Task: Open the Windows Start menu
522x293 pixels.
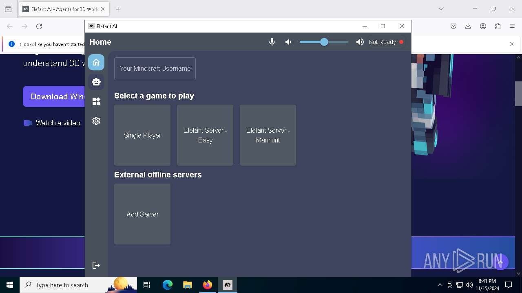Action: (x=10, y=285)
